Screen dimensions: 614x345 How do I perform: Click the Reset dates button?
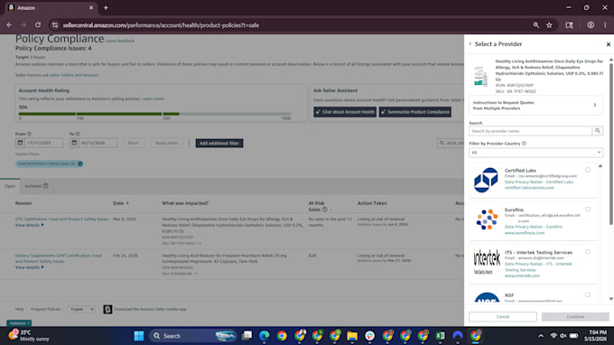point(133,143)
